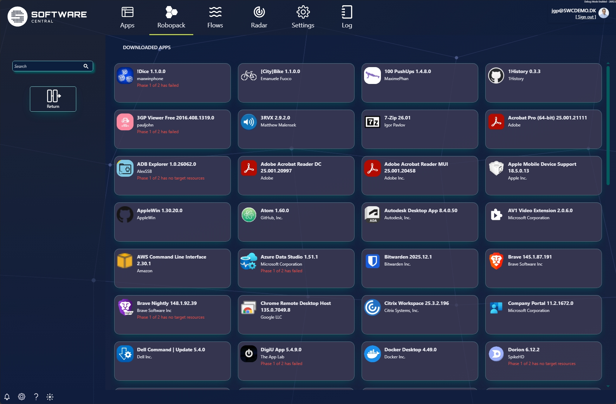The width and height of the screenshot is (616, 404).
Task: Click the Adobe Acrobat Reader MUI icon
Action: (372, 168)
